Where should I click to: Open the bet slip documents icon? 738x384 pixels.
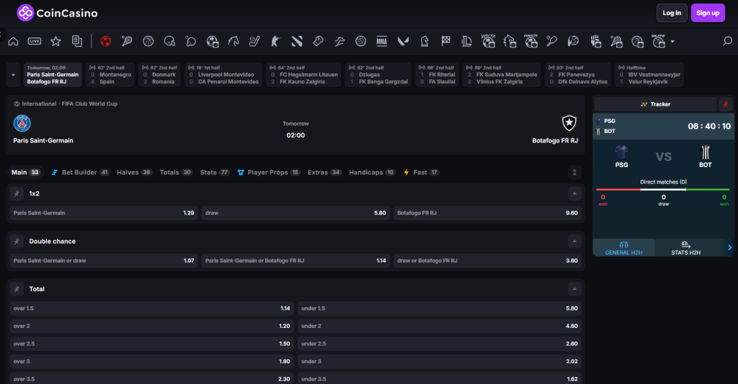pos(76,41)
